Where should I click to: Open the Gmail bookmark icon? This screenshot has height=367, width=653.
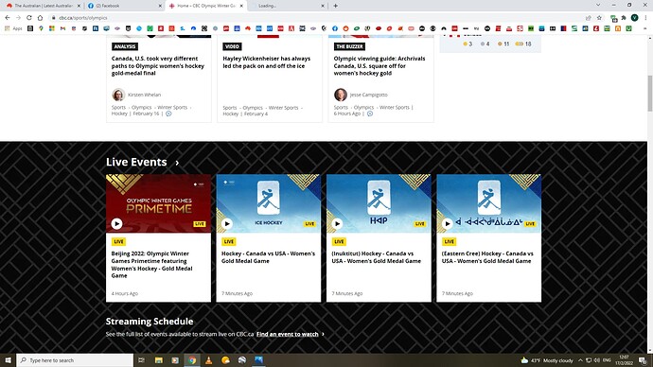pos(62,28)
